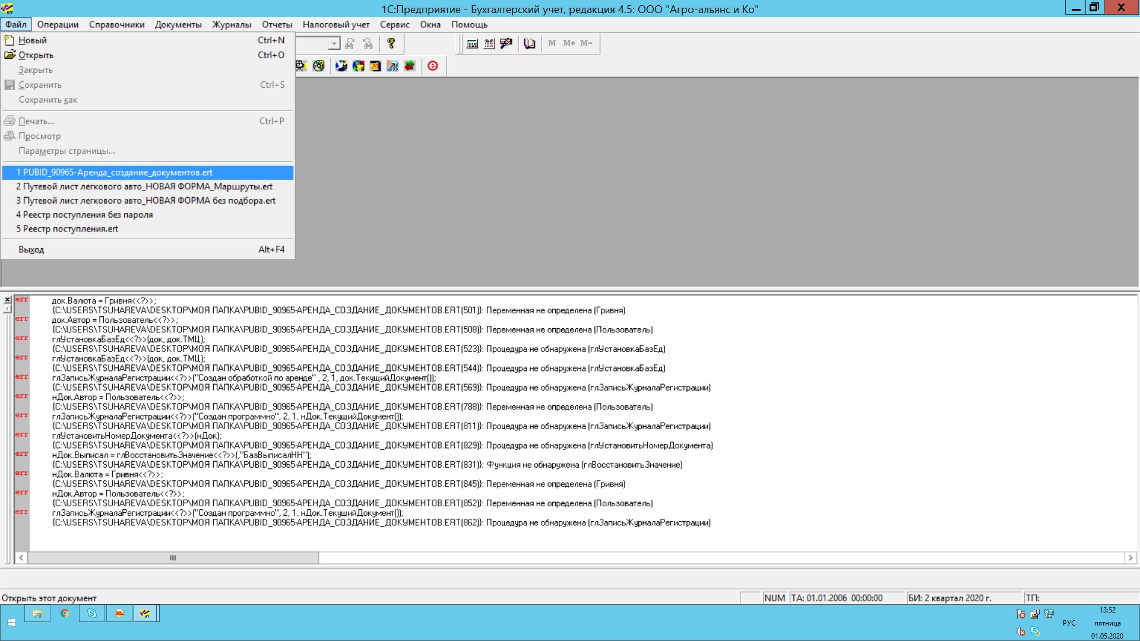The height and width of the screenshot is (641, 1140).
Task: Click the РУС language indicator
Action: point(1069,623)
